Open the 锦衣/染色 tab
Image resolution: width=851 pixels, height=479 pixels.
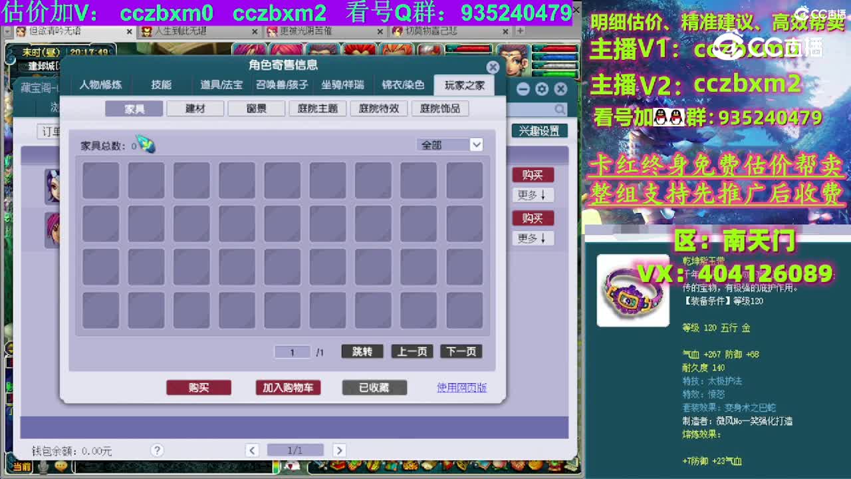click(x=403, y=84)
